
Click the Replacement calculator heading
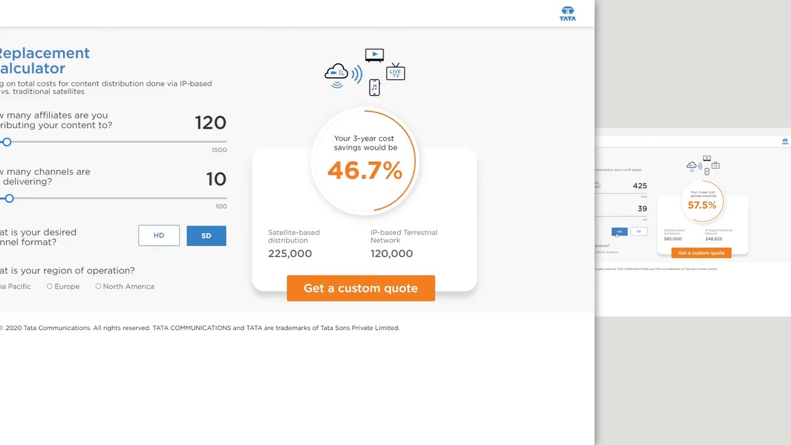click(x=44, y=61)
